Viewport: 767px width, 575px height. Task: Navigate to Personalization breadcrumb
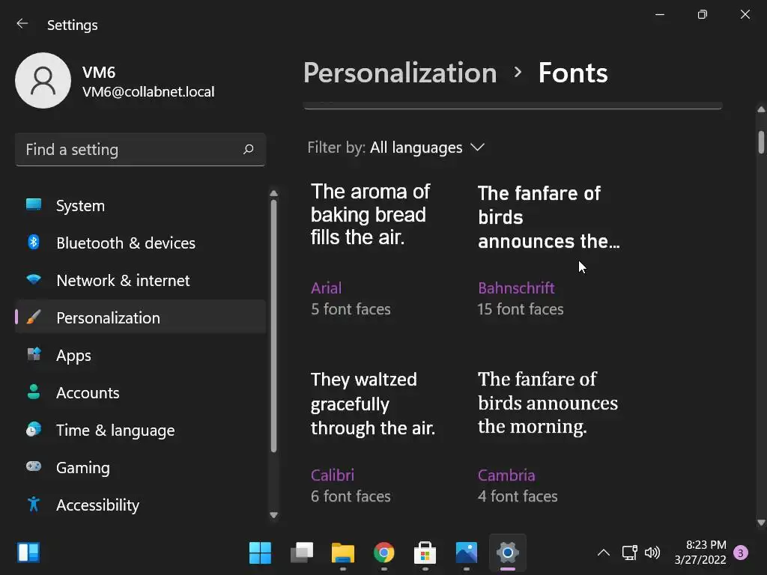click(400, 73)
